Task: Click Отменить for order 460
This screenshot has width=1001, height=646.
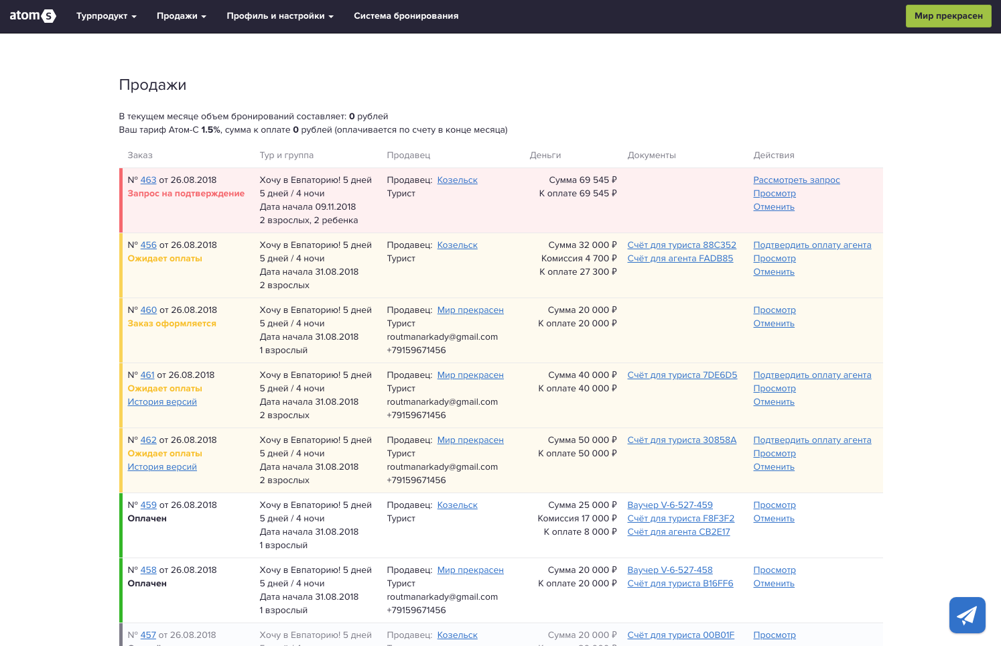Action: pos(774,324)
